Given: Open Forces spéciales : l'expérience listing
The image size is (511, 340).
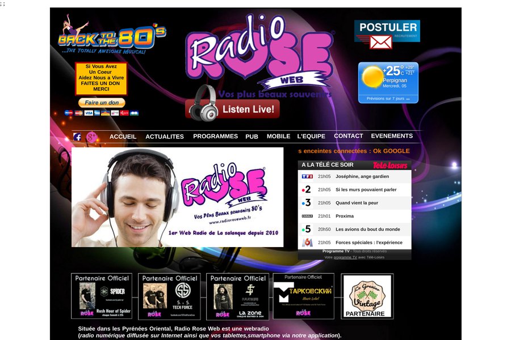Looking at the screenshot, I should 369,243.
